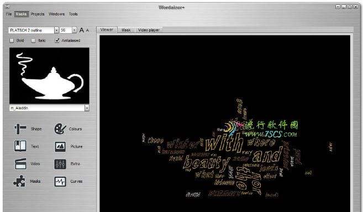Image resolution: width=363 pixels, height=212 pixels.
Task: Open the Masks puzzle piece icon
Action: [19, 181]
